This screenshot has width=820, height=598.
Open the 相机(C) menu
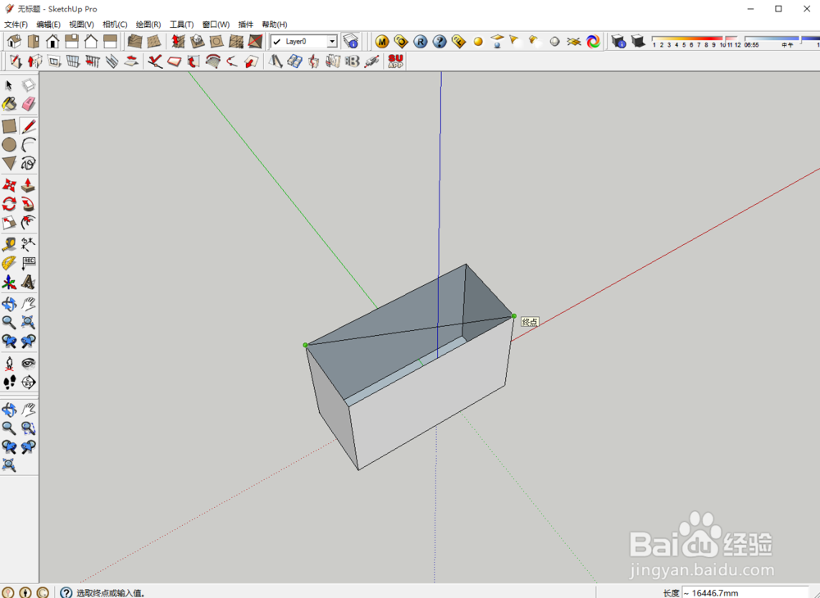point(115,25)
